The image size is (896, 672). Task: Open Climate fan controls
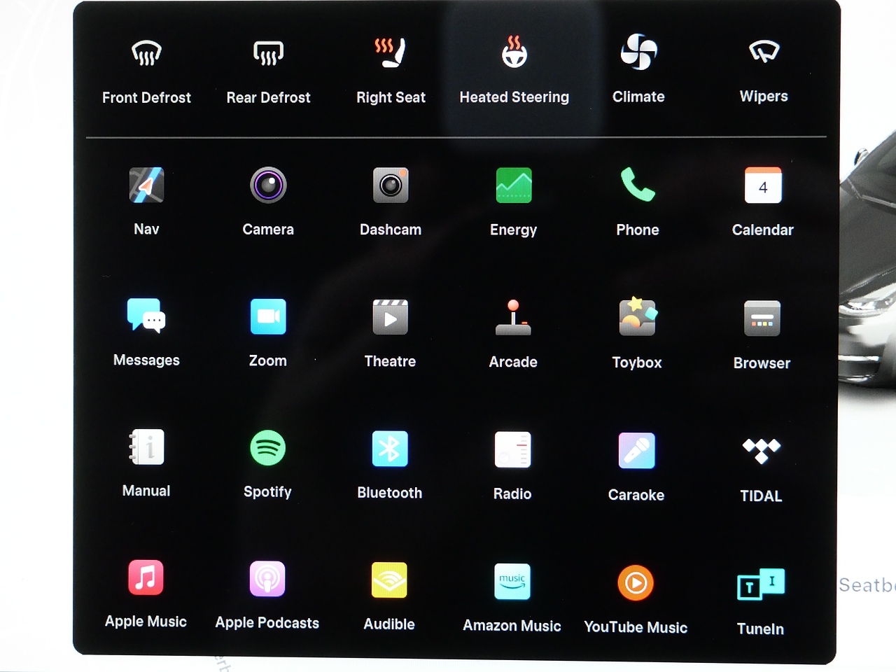coord(638,53)
